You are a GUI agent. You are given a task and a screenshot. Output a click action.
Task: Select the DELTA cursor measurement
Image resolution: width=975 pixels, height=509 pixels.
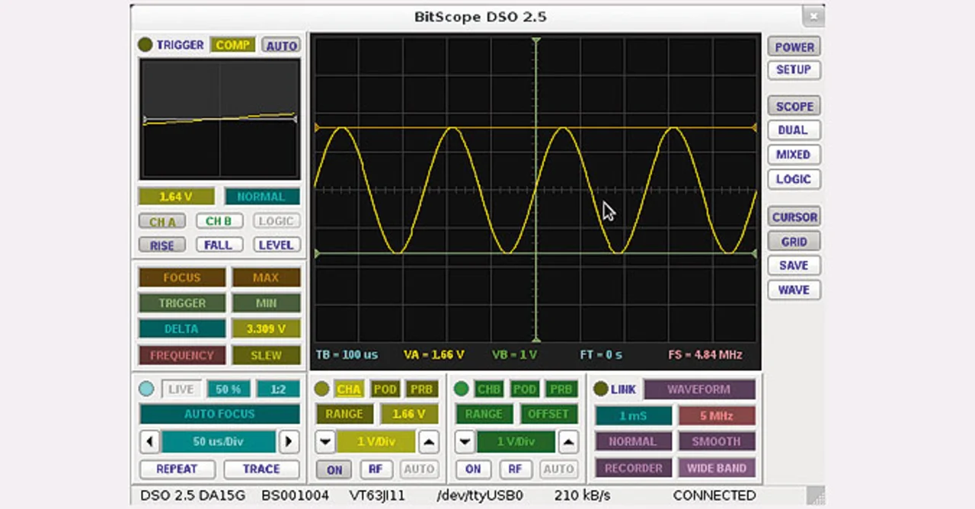point(182,329)
